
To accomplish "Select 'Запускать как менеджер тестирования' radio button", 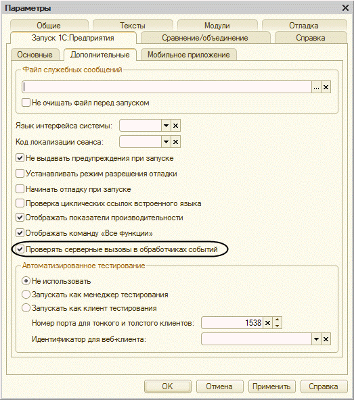I will [26, 295].
